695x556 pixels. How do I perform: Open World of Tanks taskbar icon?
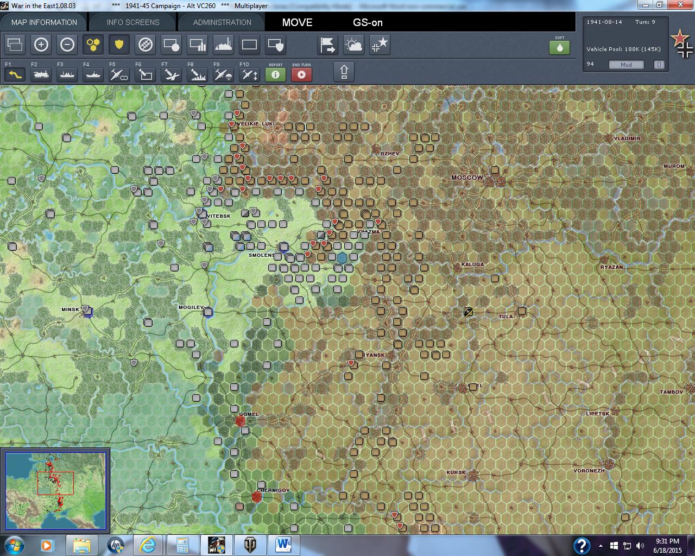250,545
